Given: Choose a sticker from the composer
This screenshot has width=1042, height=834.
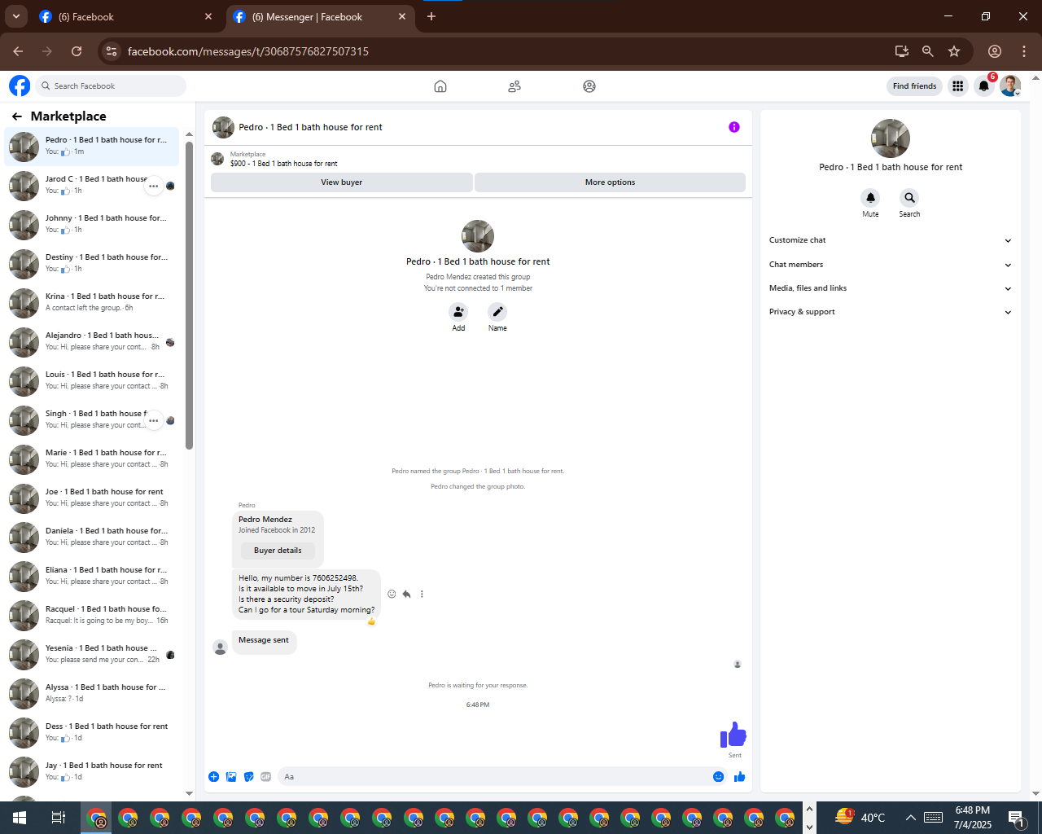Looking at the screenshot, I should pos(248,777).
